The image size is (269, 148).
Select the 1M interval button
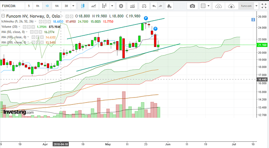57,6
